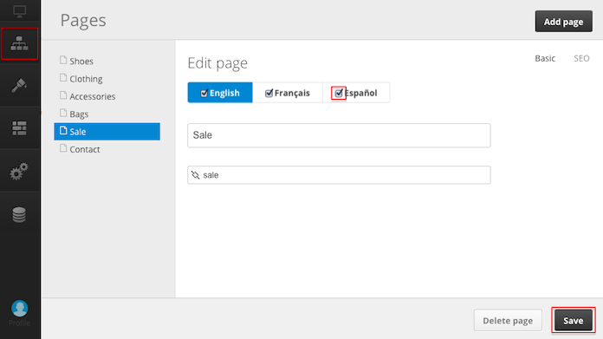Click the page icon next to Accessories
The width and height of the screenshot is (603, 339).
(x=63, y=95)
